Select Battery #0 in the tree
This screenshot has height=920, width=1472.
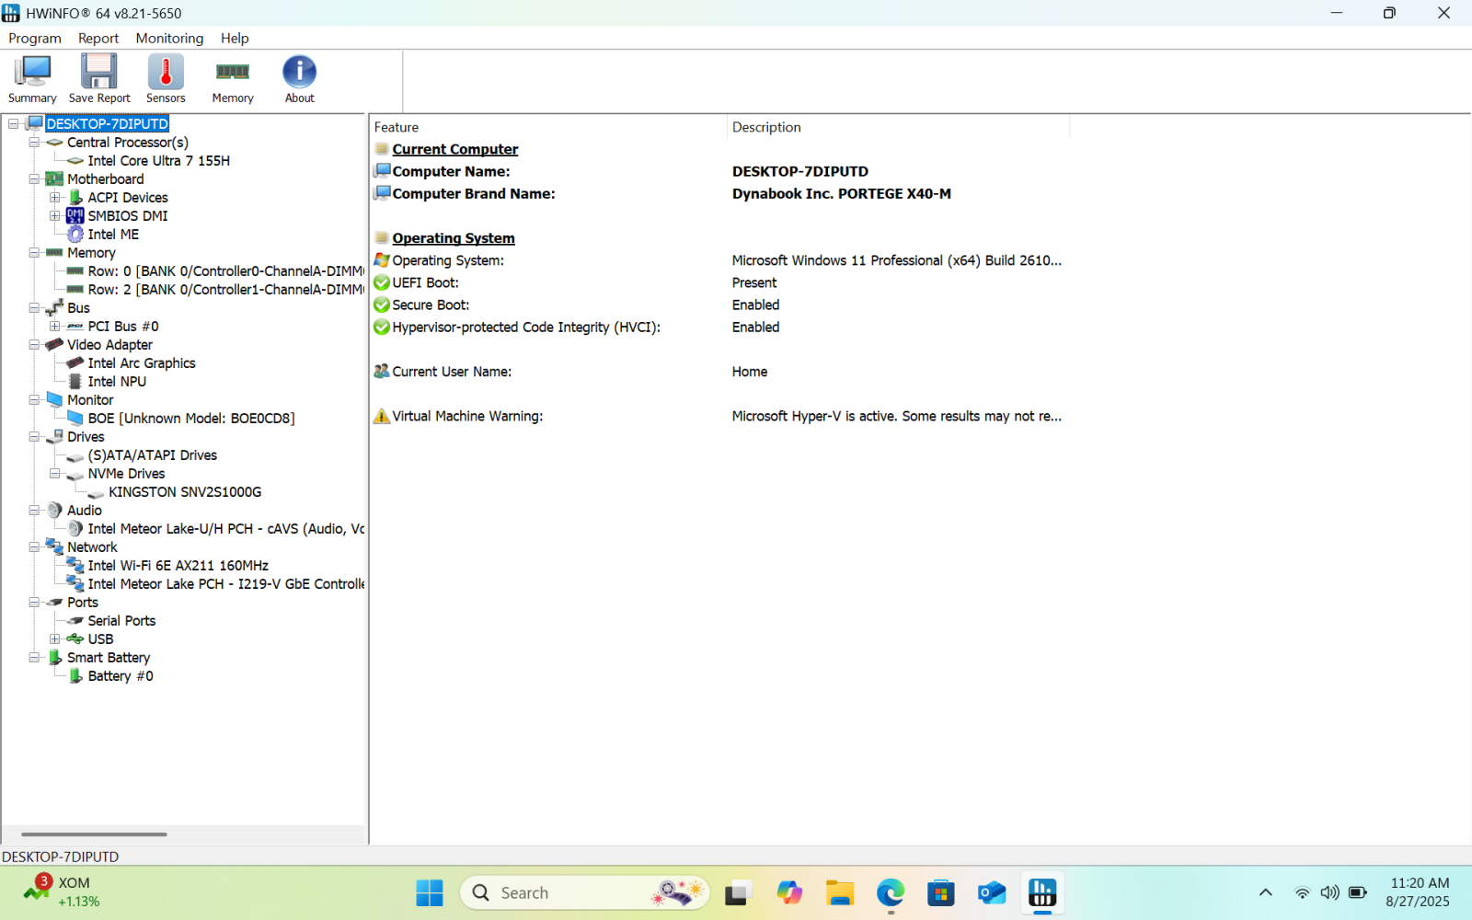pyautogui.click(x=121, y=675)
